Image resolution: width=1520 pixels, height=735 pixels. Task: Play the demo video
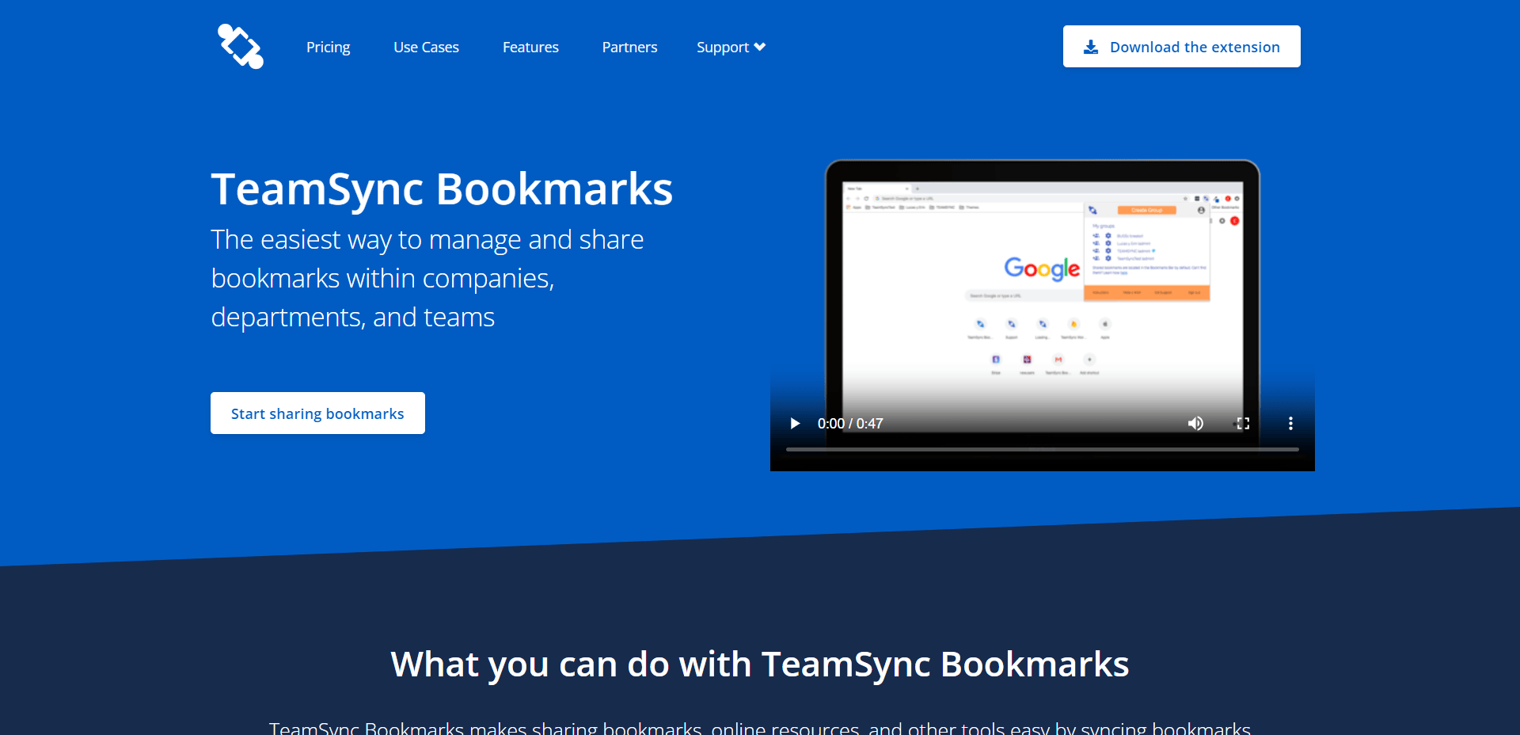click(795, 424)
